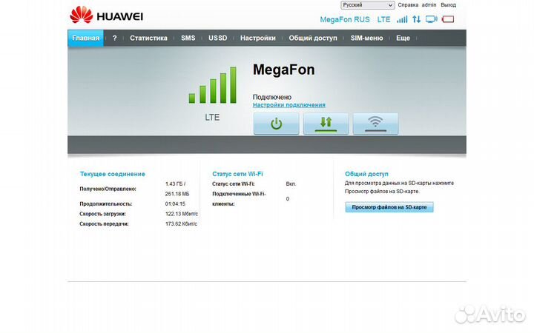
Task: Click the Просмотр файлов на SD-карте button
Action: (x=389, y=207)
